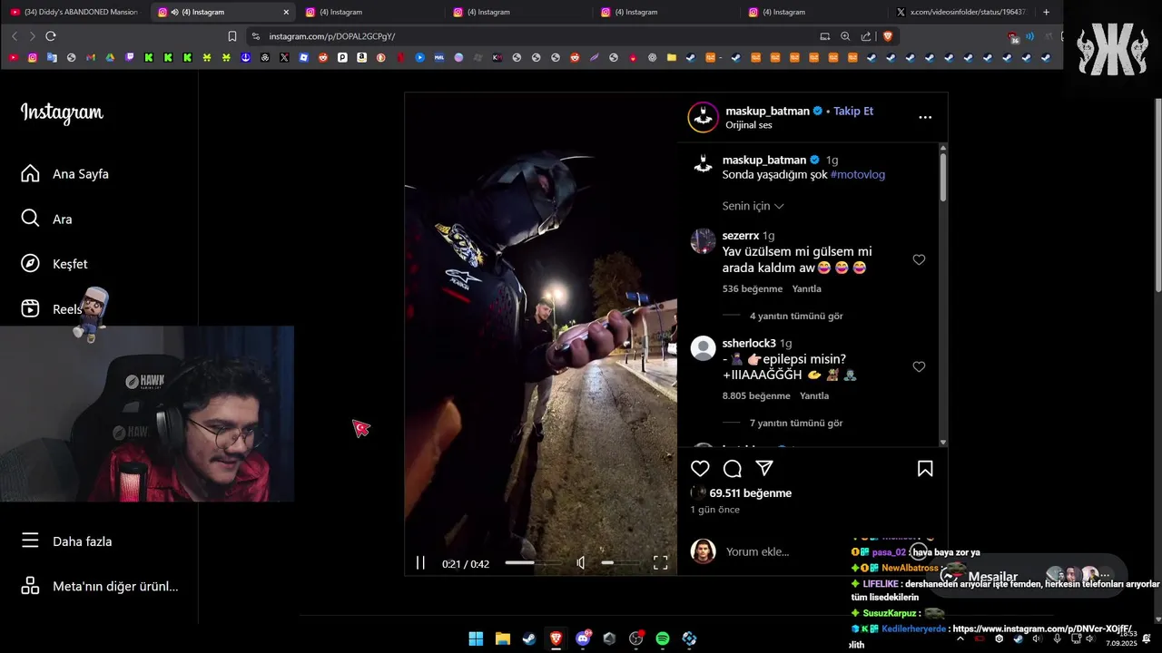View 536 beğenme likes on sezerrx comment
1162x653 pixels.
pos(752,288)
